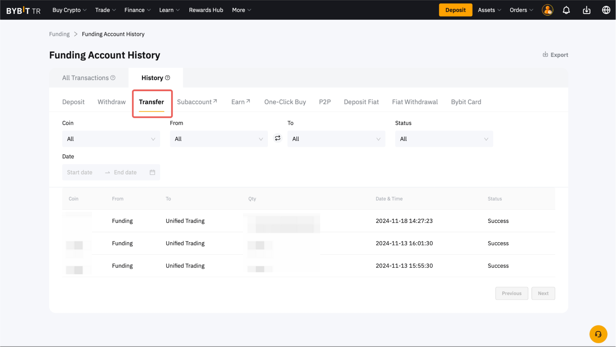
Task: Click the calendar icon in date field
Action: [152, 172]
